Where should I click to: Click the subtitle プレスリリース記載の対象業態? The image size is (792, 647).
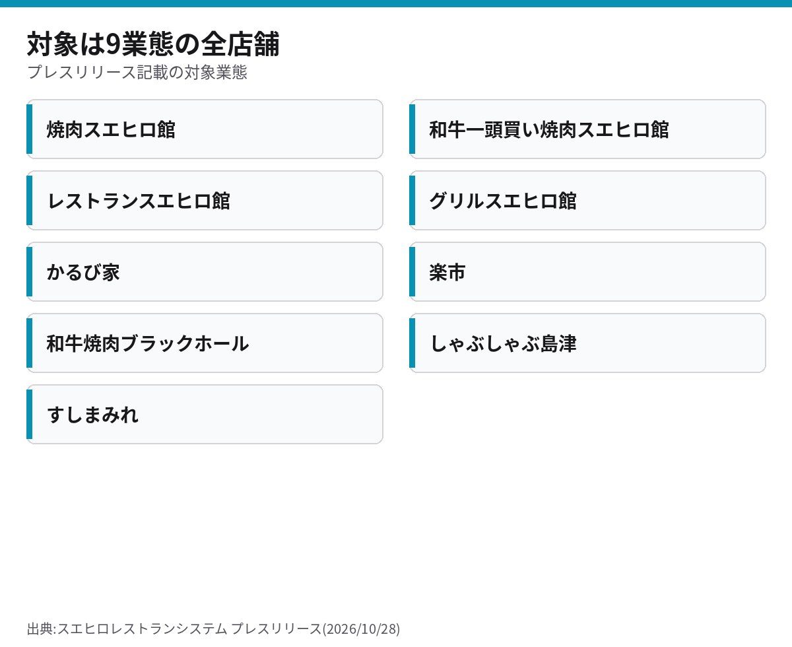[137, 73]
